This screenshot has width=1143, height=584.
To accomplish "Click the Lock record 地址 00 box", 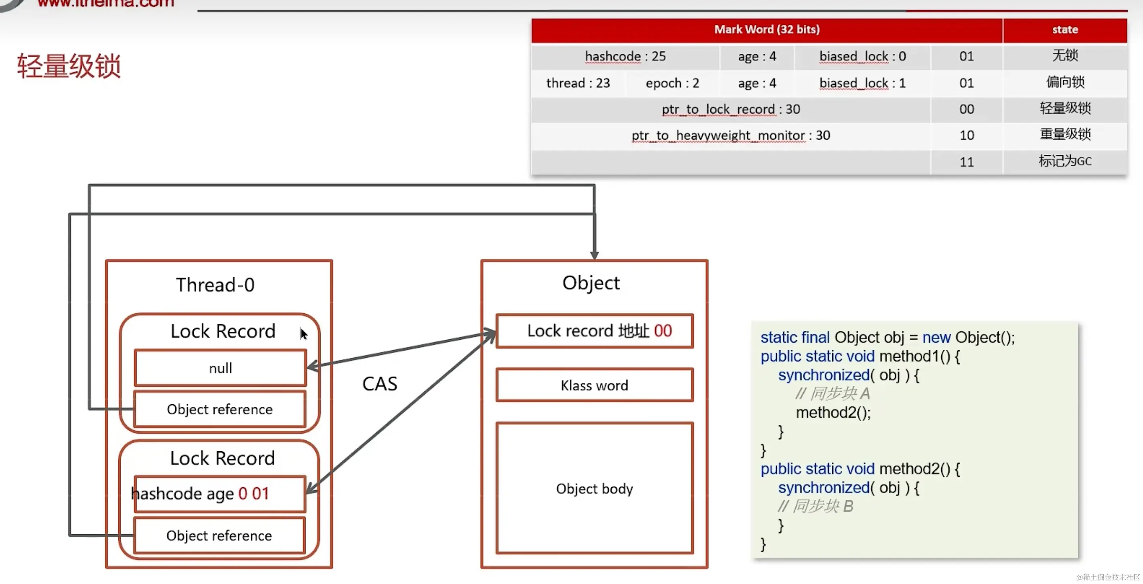I will pos(595,331).
